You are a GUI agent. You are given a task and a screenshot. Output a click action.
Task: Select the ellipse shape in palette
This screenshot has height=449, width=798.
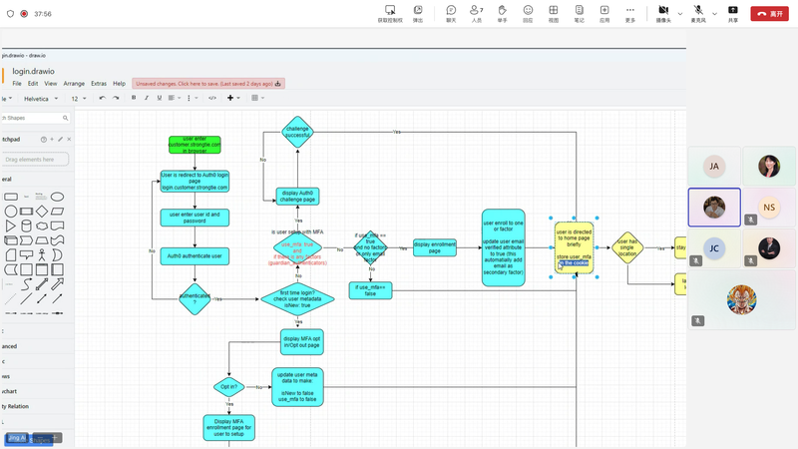57,197
